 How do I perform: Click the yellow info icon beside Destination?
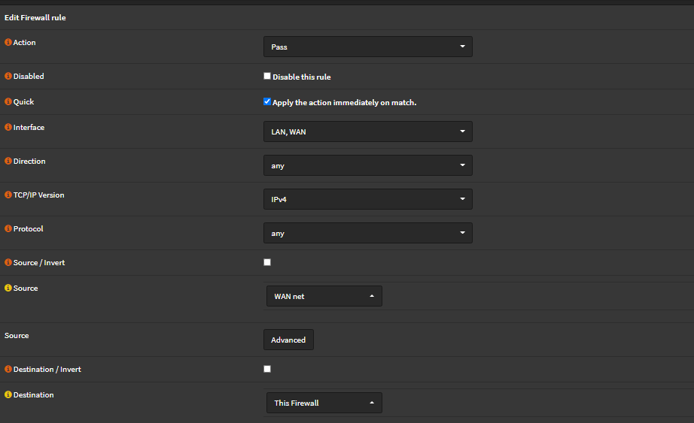8,395
